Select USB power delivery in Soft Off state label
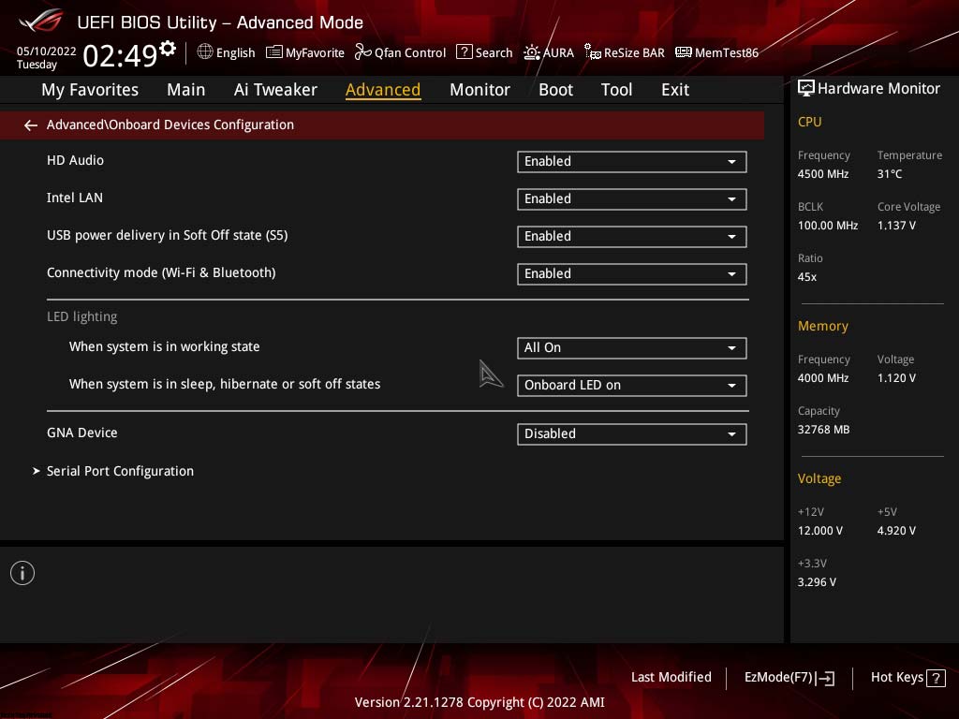Screen dimensions: 959x719 [167, 235]
